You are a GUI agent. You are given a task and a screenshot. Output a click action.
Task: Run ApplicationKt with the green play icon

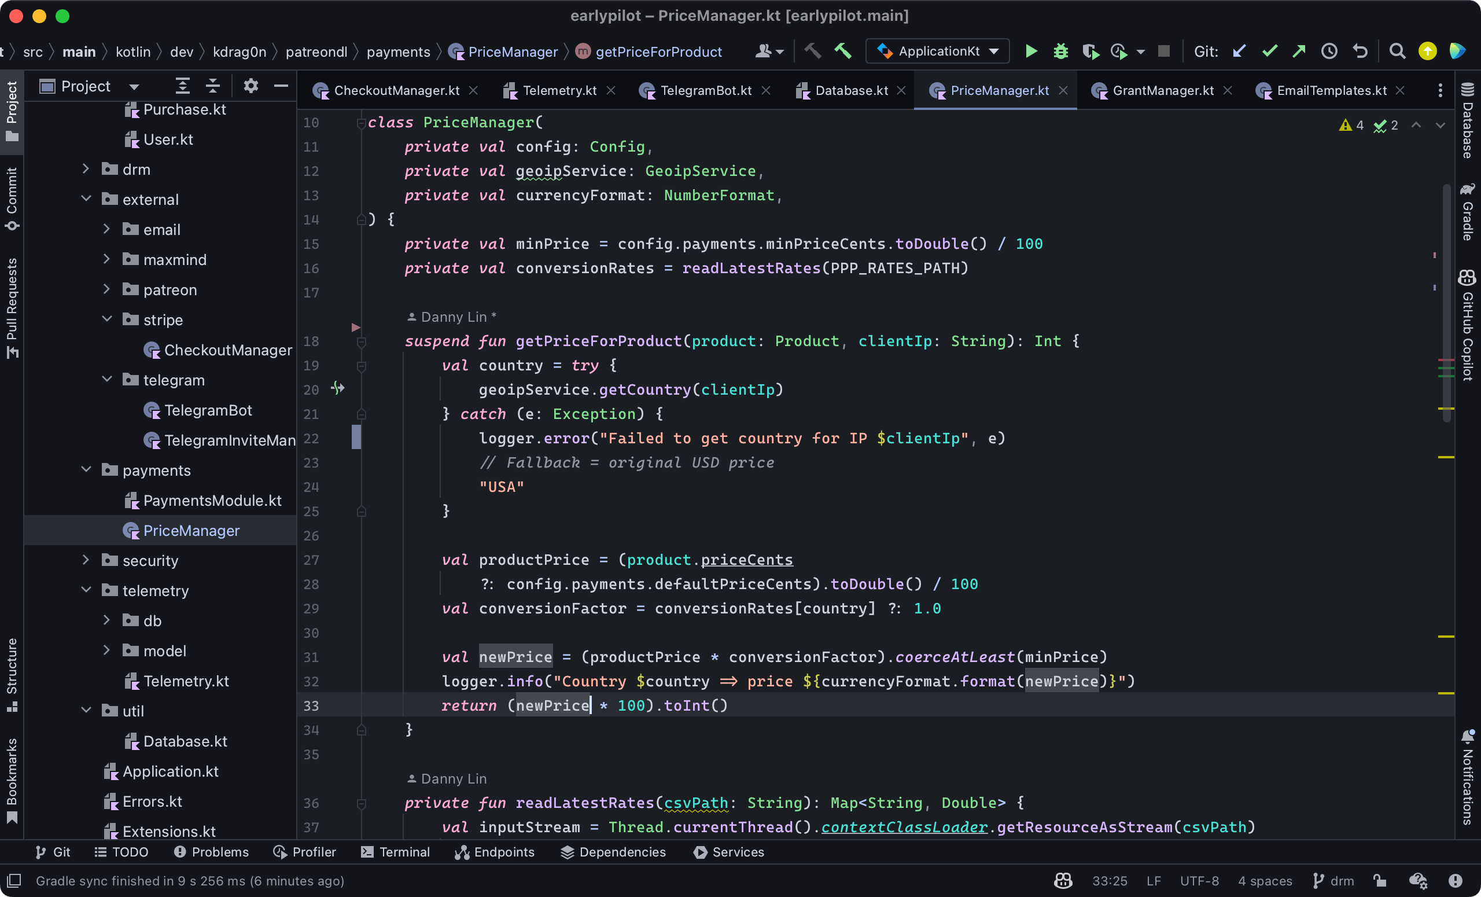[1030, 52]
